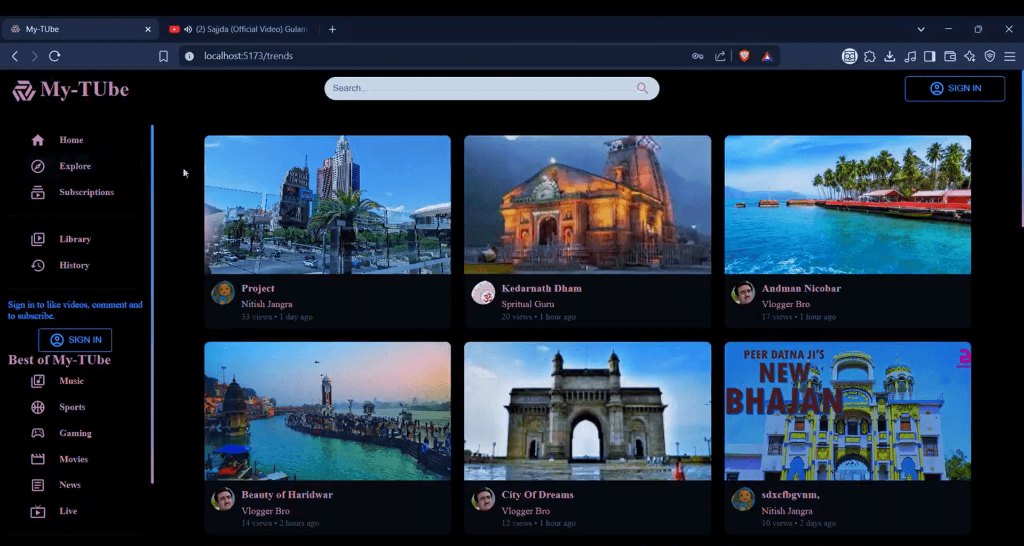Click the sidebar SIGN IN button

click(x=75, y=340)
